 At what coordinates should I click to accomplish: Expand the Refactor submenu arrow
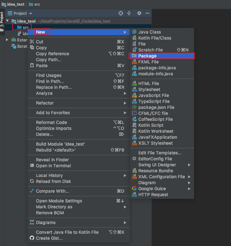125,103
